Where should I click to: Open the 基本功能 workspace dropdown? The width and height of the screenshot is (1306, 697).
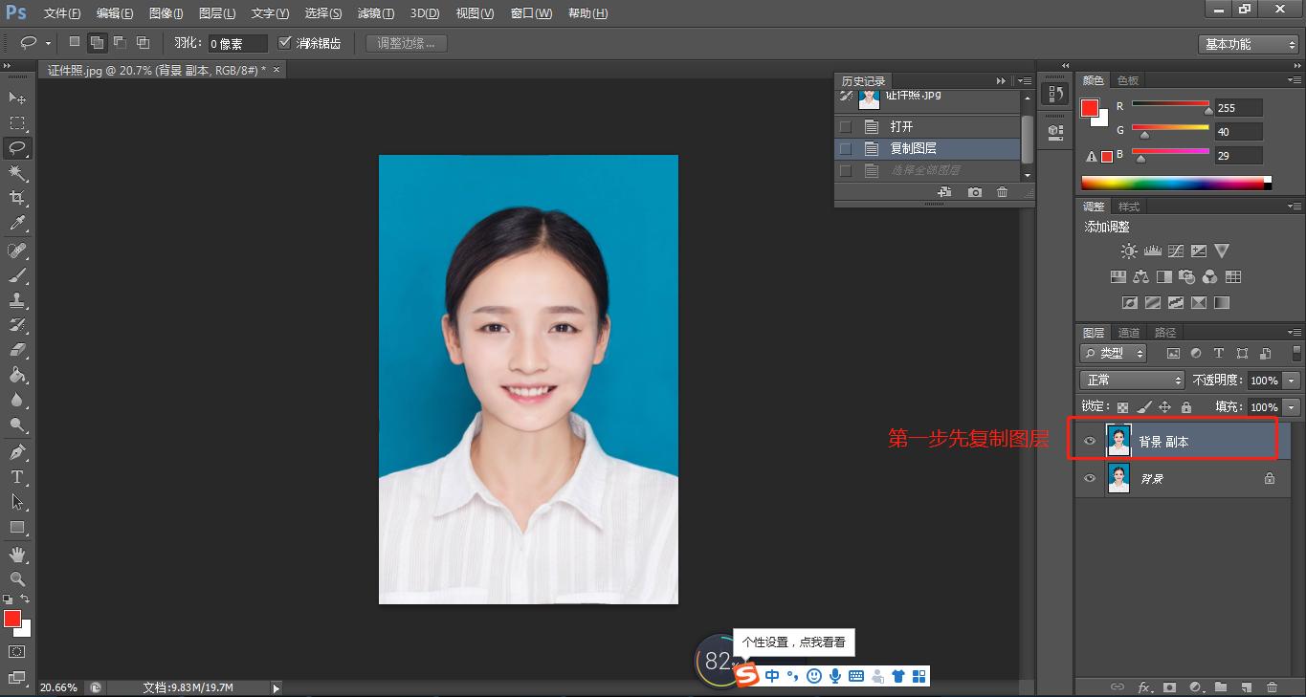coord(1248,43)
